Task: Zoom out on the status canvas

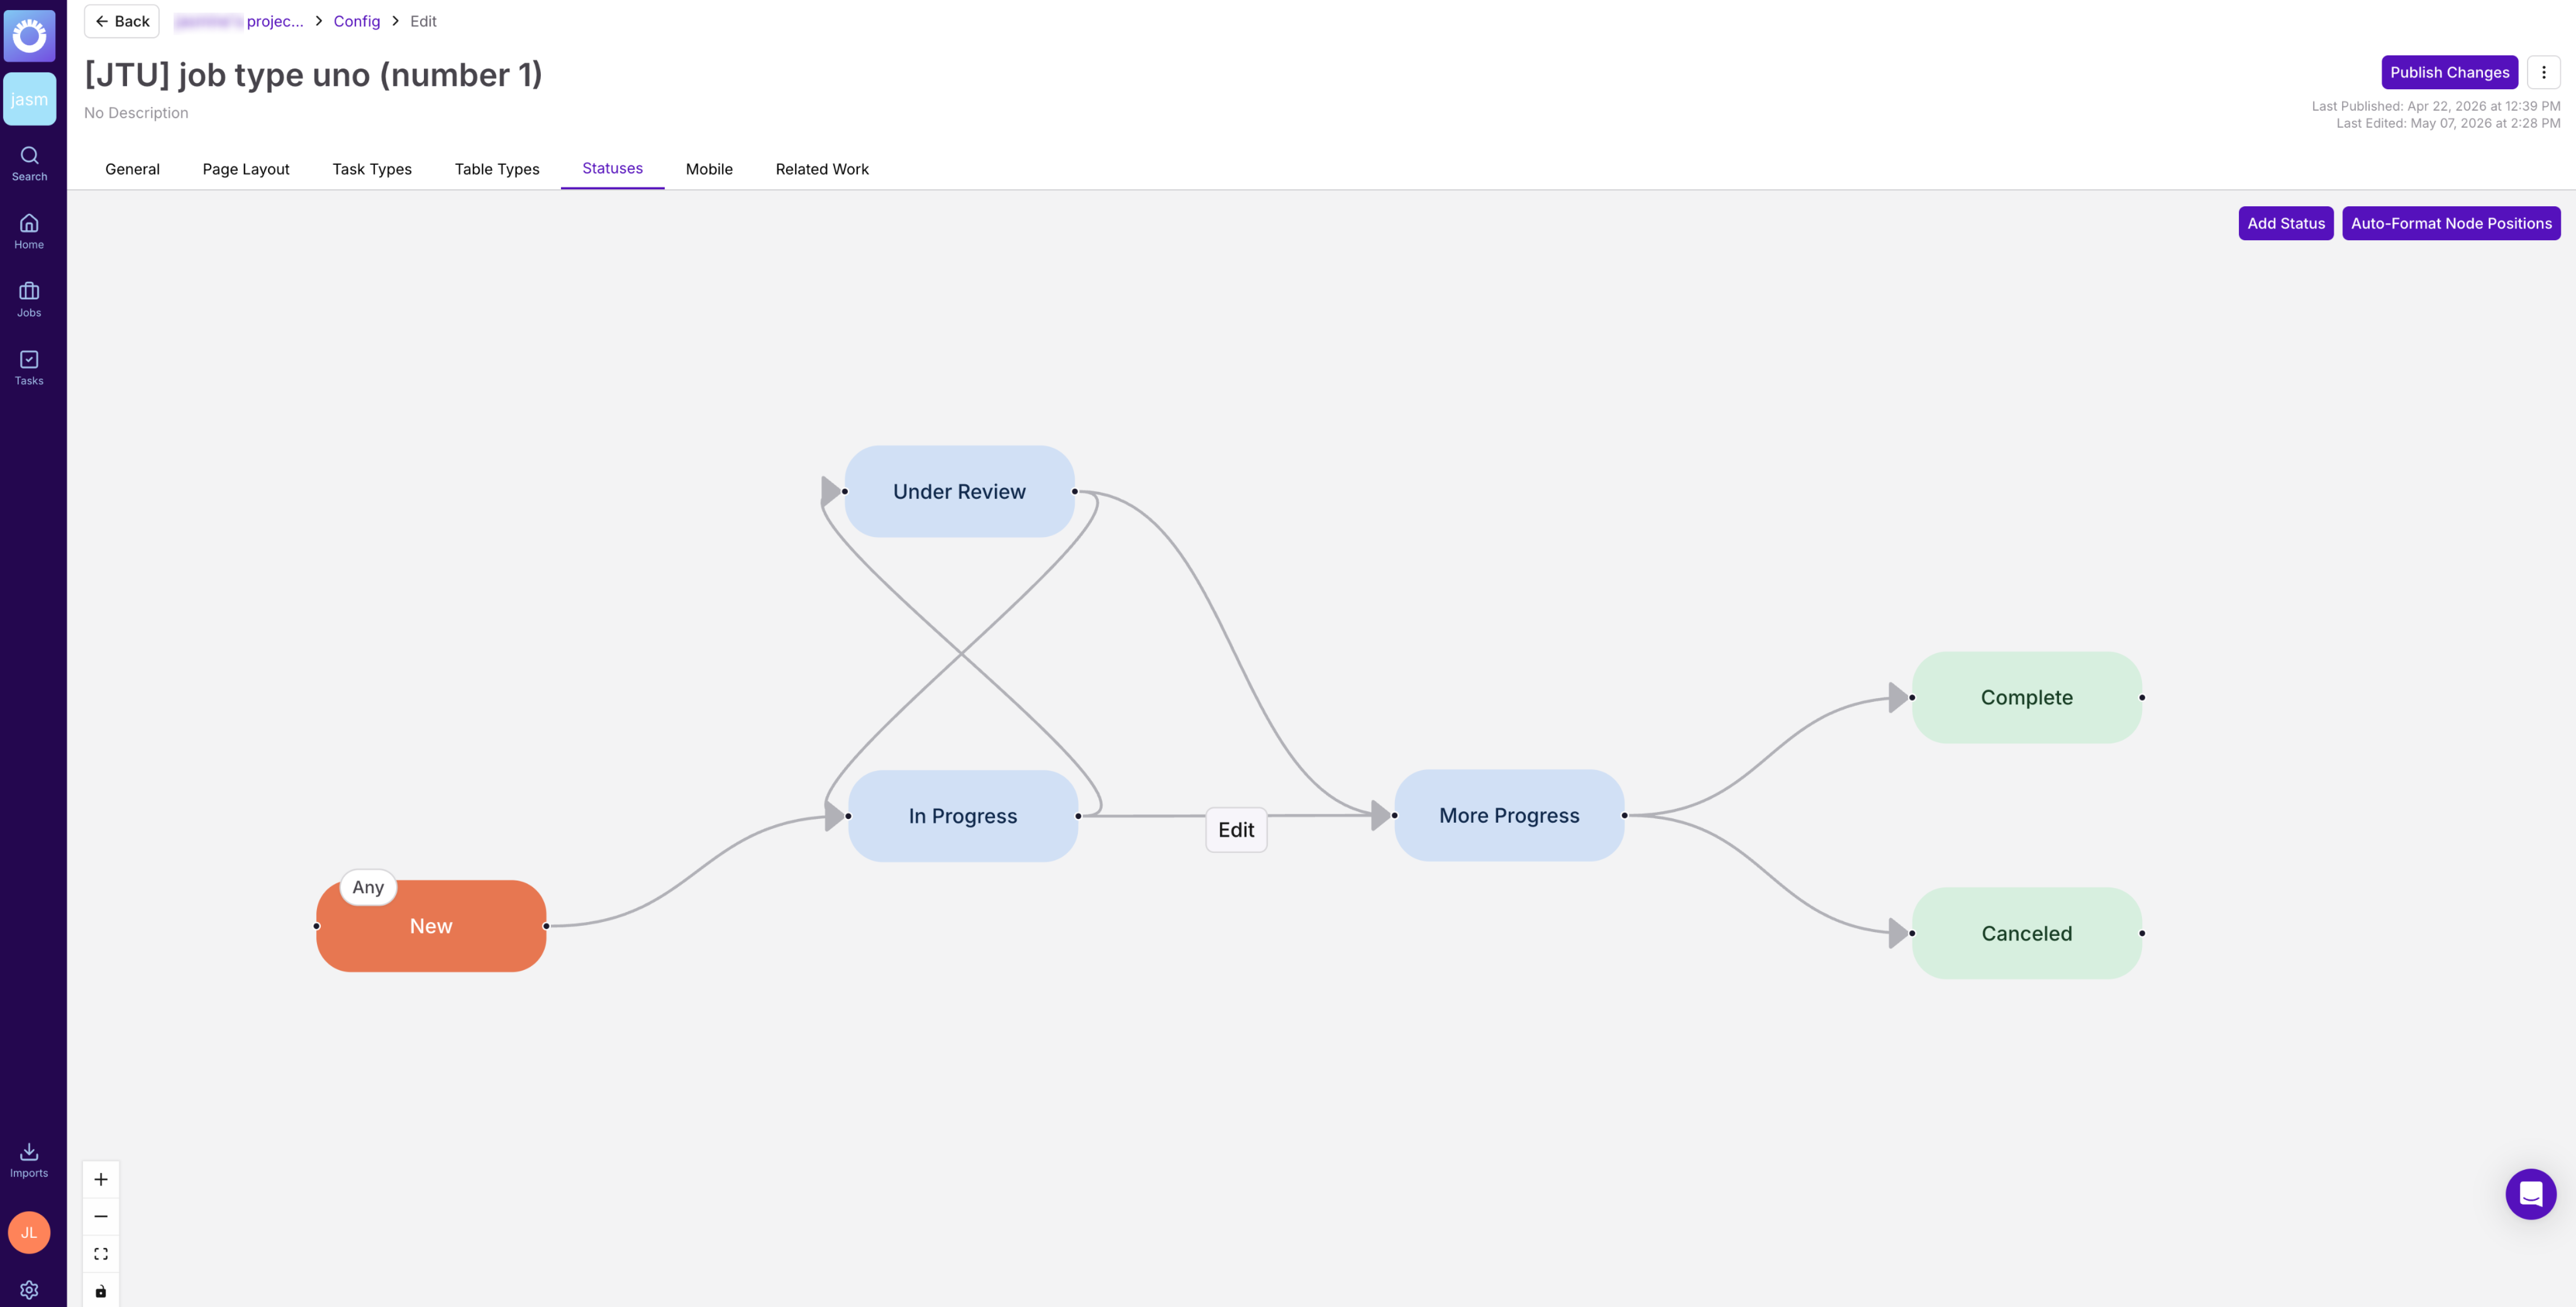Action: point(101,1216)
